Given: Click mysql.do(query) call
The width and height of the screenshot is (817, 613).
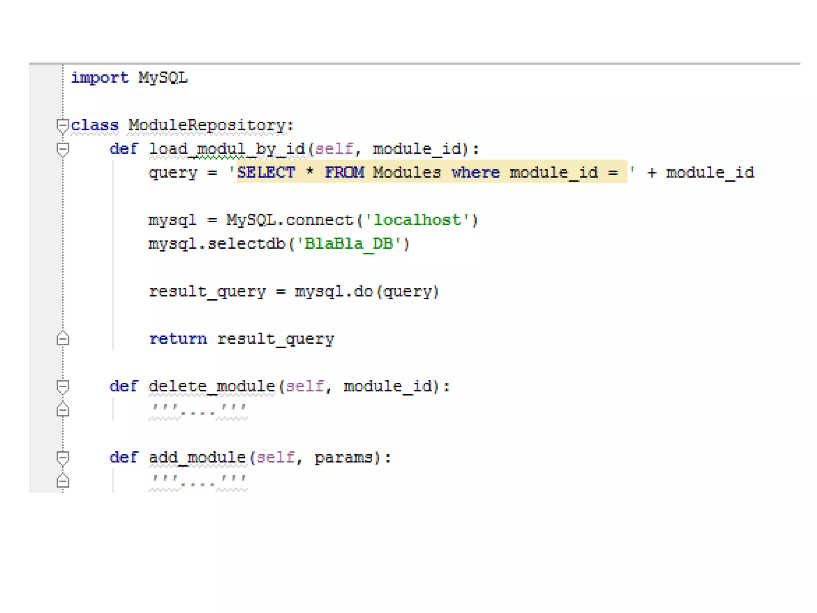Looking at the screenshot, I should pyautogui.click(x=366, y=292).
